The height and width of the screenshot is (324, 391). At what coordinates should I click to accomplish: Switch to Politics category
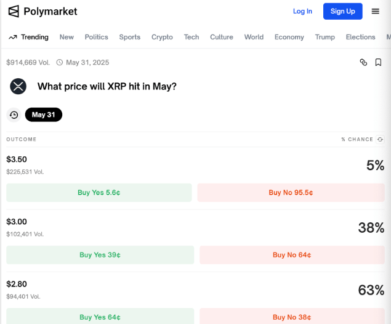coord(96,37)
